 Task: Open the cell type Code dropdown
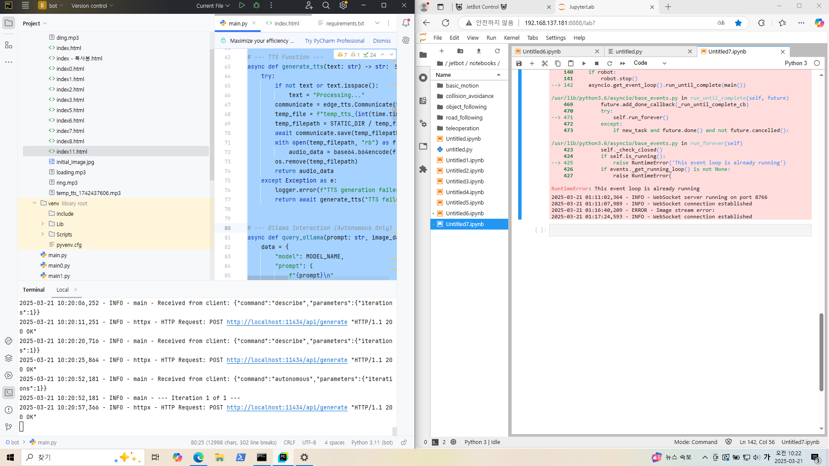click(650, 63)
